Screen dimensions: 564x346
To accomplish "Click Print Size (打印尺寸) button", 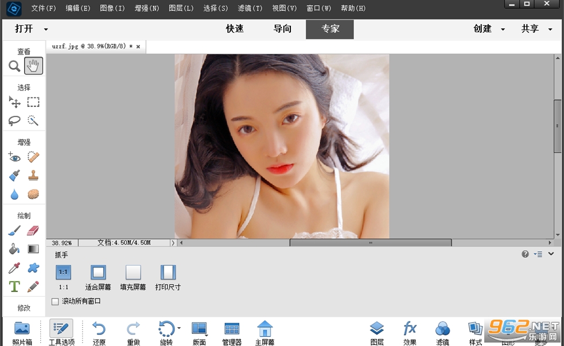I will (168, 272).
